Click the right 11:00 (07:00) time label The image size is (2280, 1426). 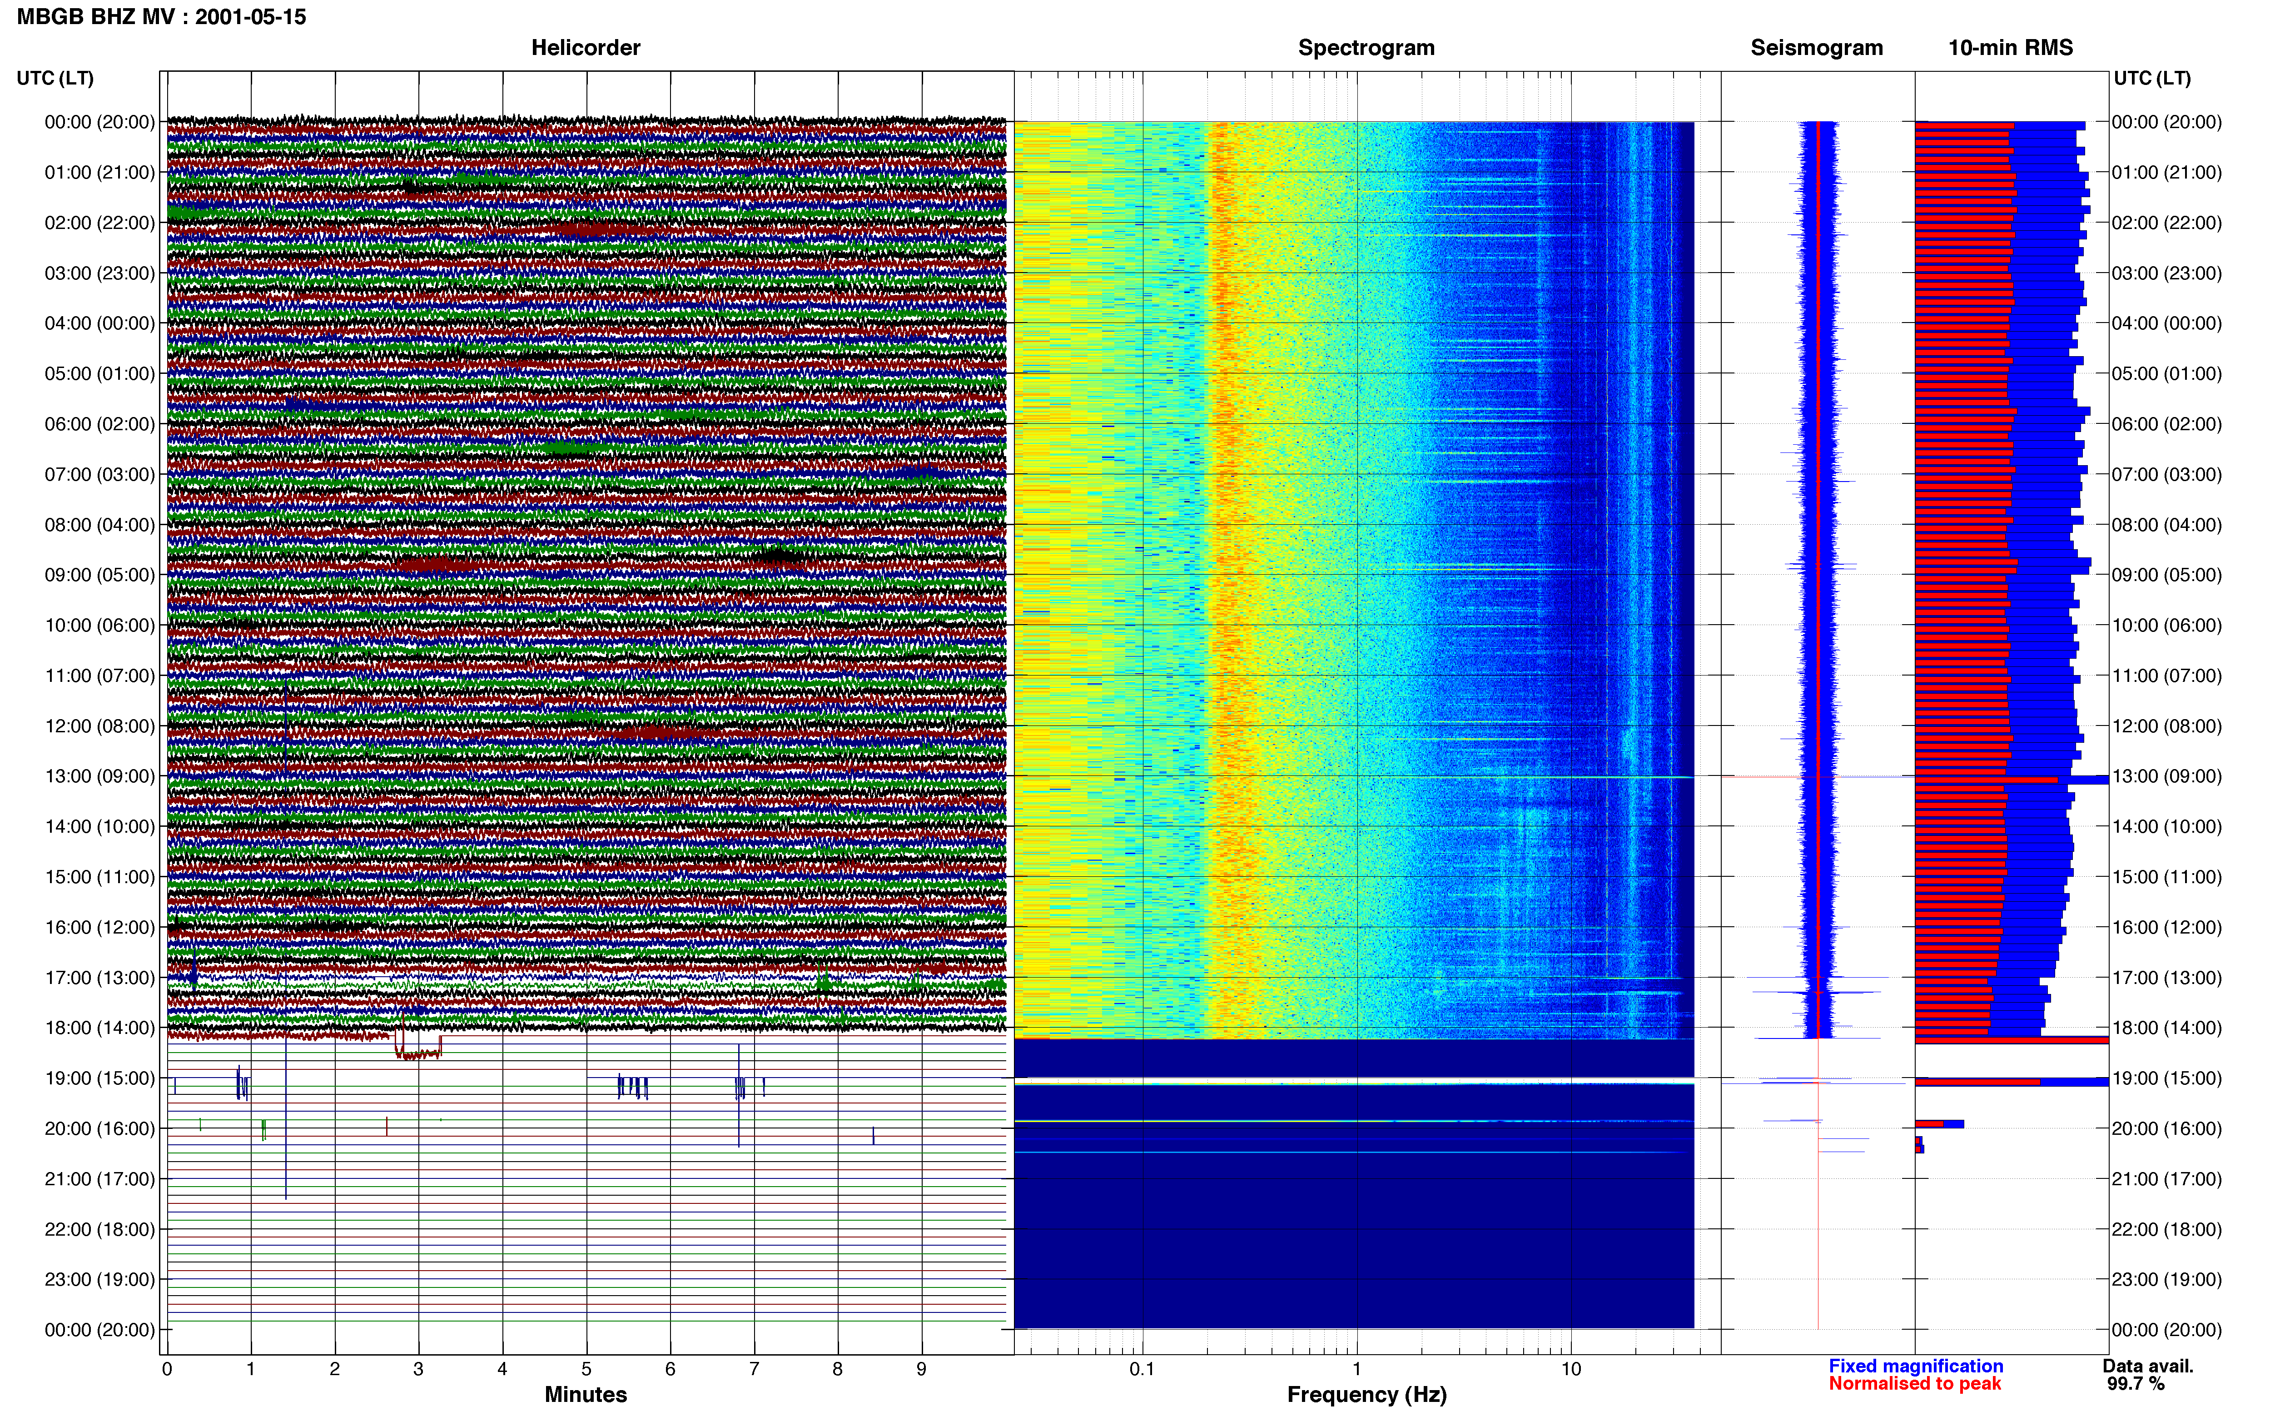point(2167,676)
